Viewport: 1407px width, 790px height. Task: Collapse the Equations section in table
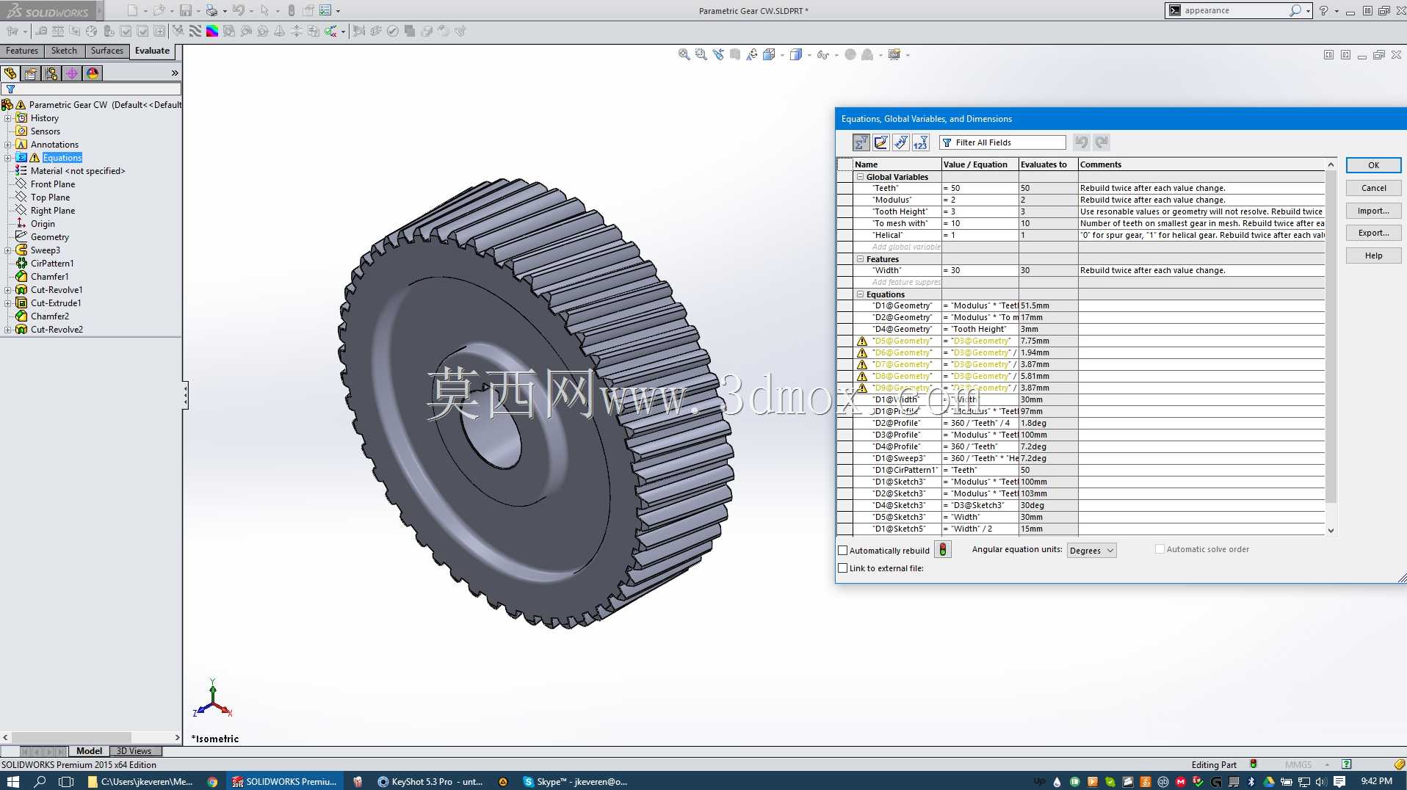(861, 294)
